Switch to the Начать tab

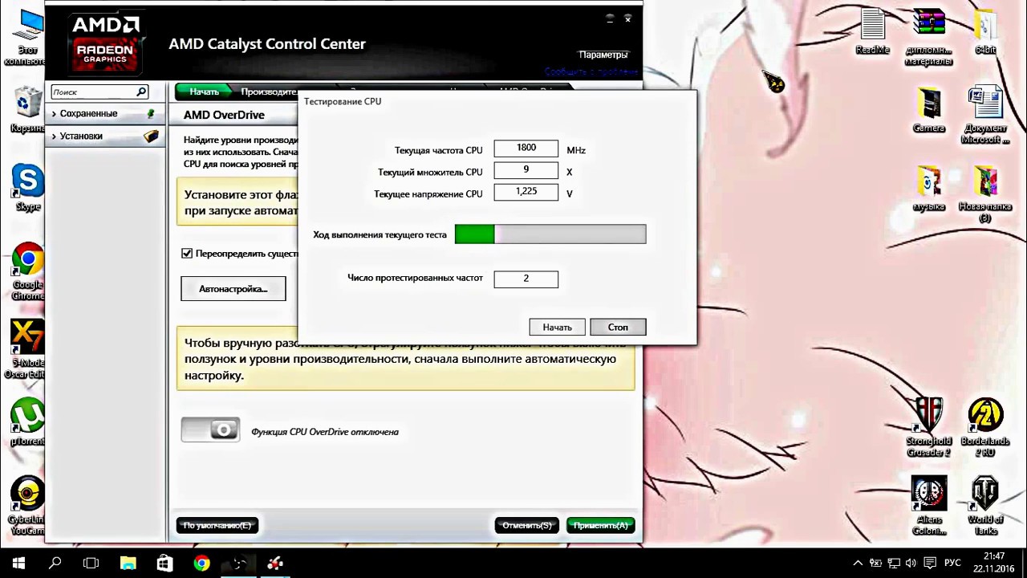point(204,92)
